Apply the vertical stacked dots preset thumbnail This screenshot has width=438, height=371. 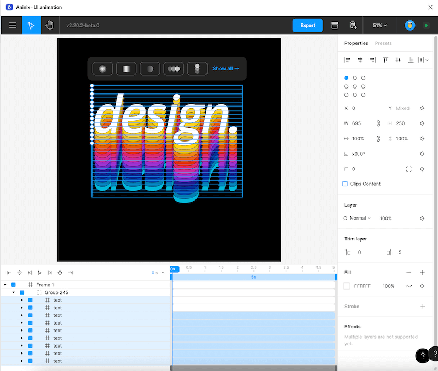tap(197, 68)
